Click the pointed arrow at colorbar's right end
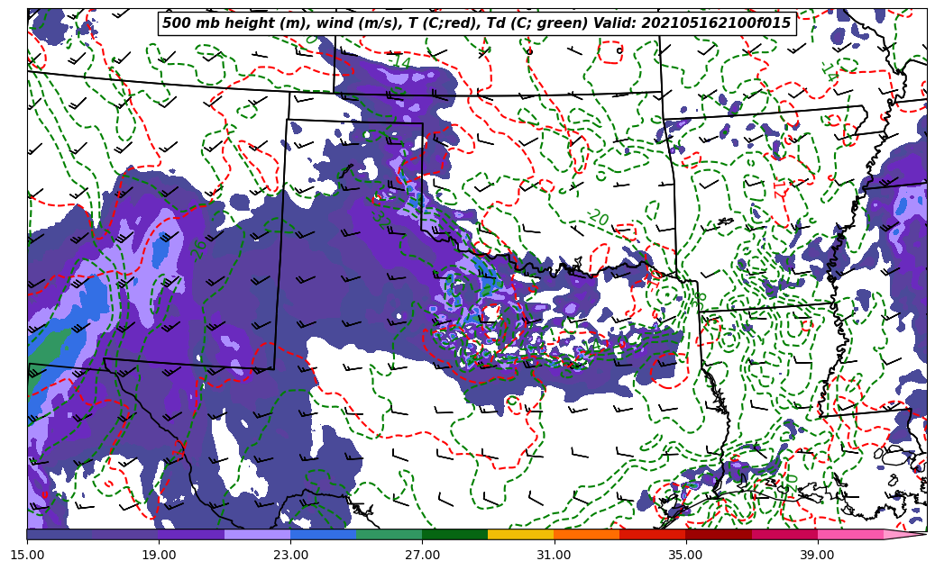 pos(905,534)
